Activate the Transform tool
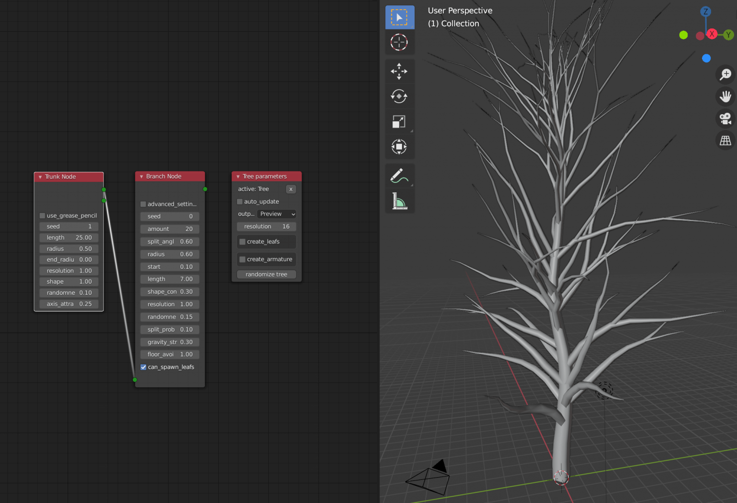 [399, 146]
